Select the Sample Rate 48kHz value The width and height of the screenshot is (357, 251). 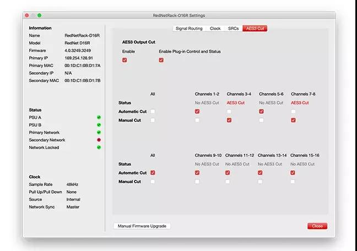coord(72,184)
